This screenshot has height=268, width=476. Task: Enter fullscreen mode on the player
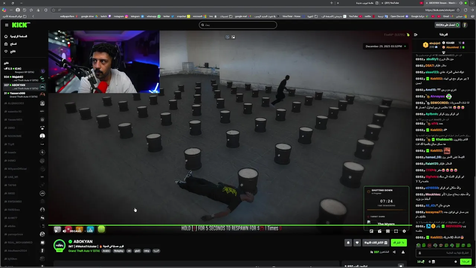[396, 231]
